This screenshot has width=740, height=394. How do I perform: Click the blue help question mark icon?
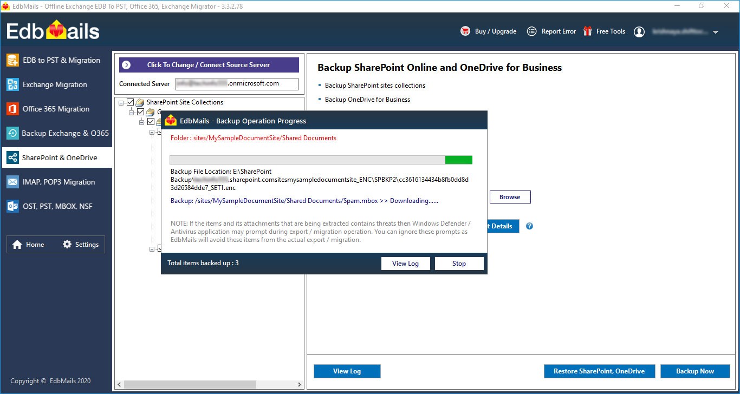click(x=529, y=226)
